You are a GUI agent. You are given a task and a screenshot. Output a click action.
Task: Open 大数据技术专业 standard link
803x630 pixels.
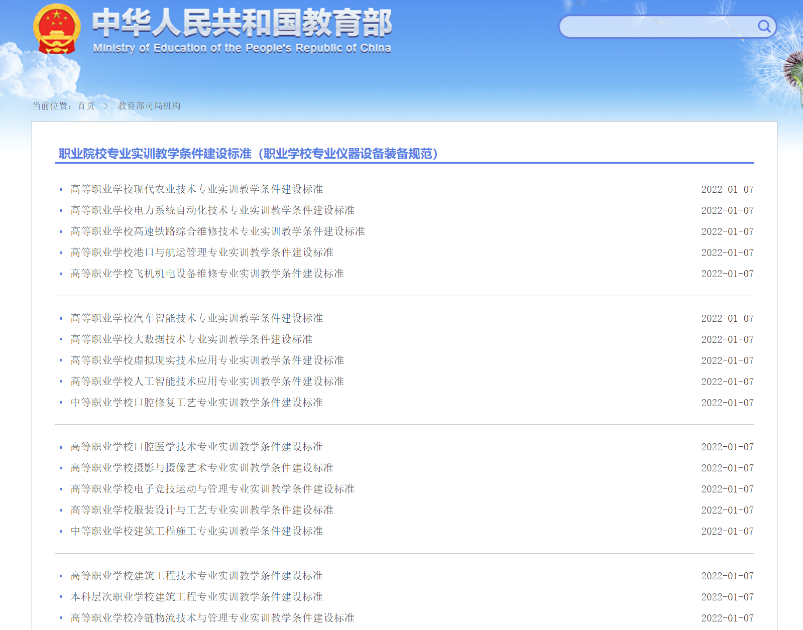(191, 339)
